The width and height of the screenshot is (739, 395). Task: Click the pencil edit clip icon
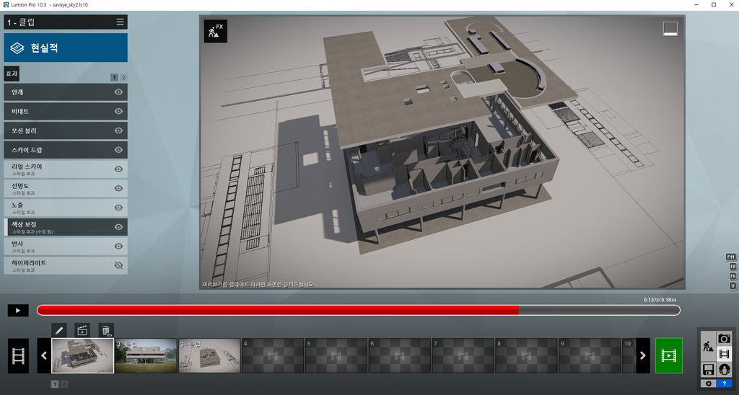point(59,331)
